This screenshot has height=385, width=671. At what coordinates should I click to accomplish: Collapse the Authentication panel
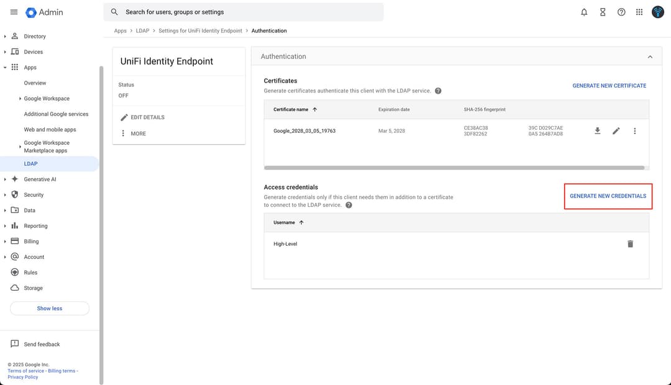[x=650, y=57]
